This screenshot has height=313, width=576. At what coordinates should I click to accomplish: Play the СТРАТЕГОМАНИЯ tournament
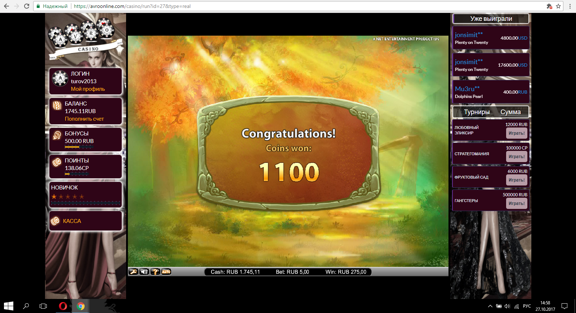click(x=517, y=157)
